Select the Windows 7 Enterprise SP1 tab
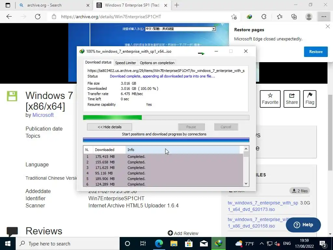This screenshot has width=333, height=250. point(132,5)
